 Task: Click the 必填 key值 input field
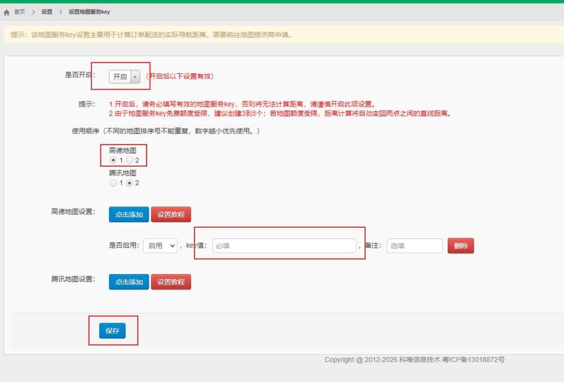coord(284,245)
